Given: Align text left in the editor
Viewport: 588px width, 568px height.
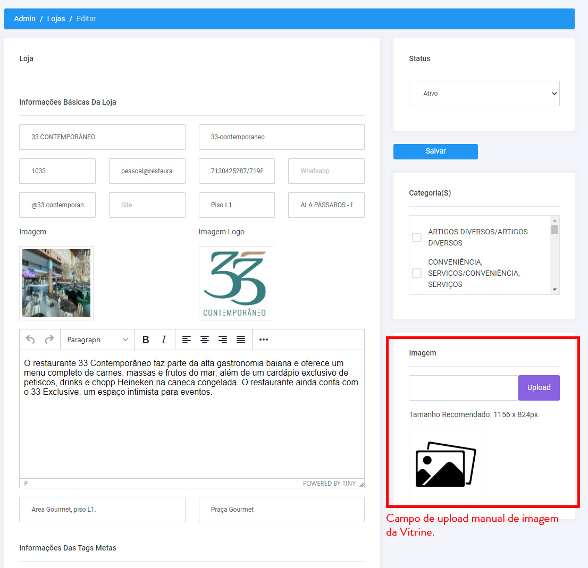Looking at the screenshot, I should tap(187, 340).
